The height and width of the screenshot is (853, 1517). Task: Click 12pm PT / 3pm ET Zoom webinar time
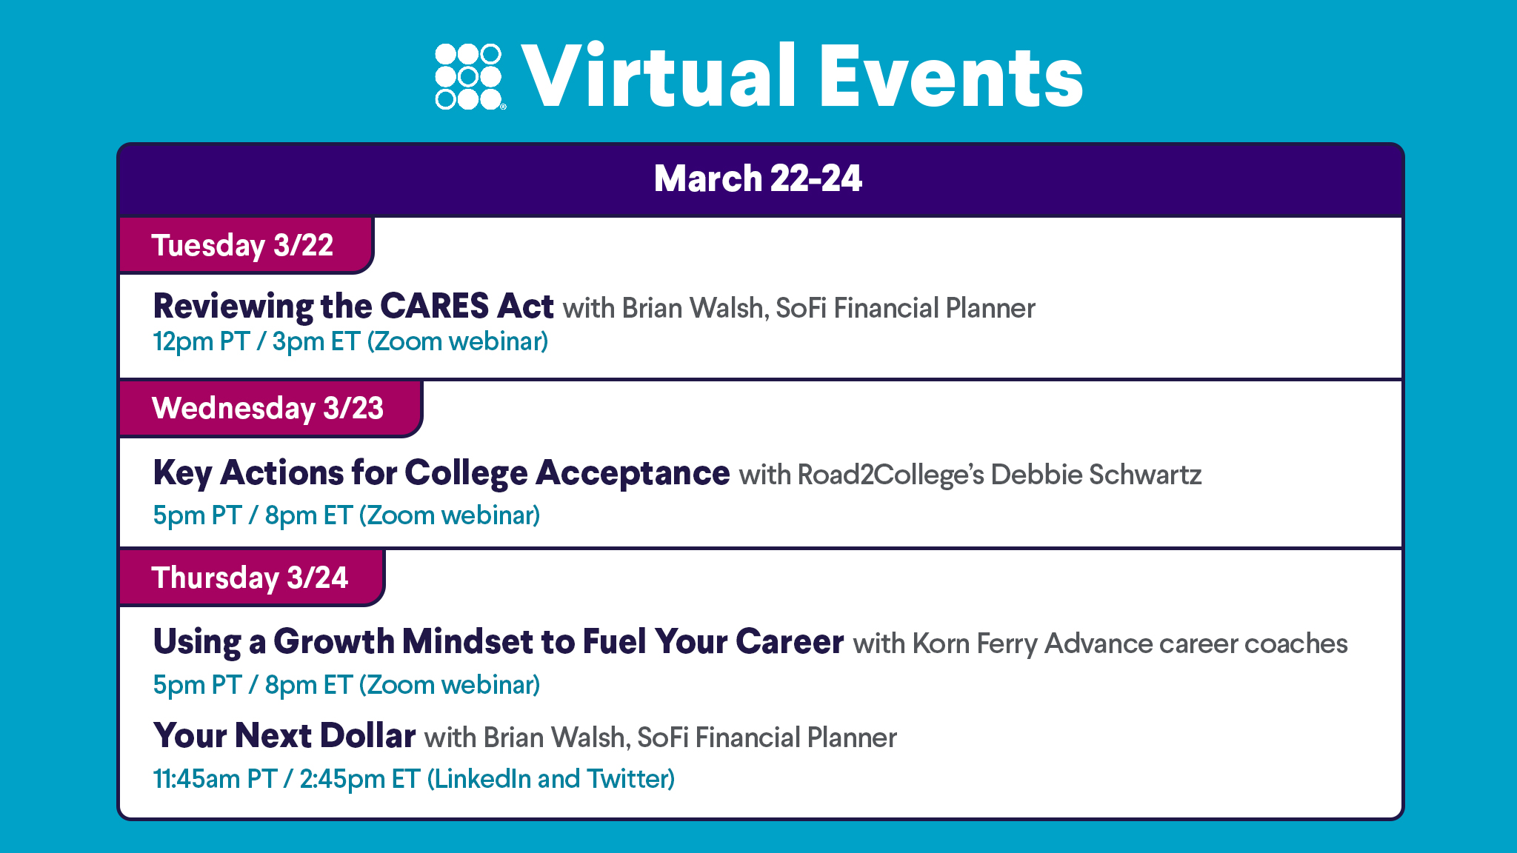tap(350, 341)
